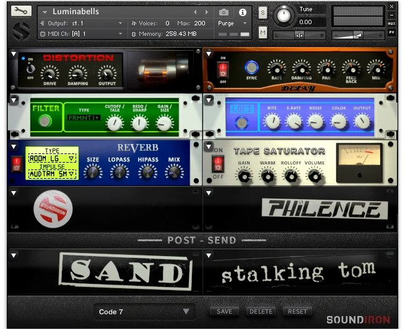Toggle the Tape Saturator on/off switch
Image resolution: width=405 pixels, height=329 pixels.
(218, 164)
